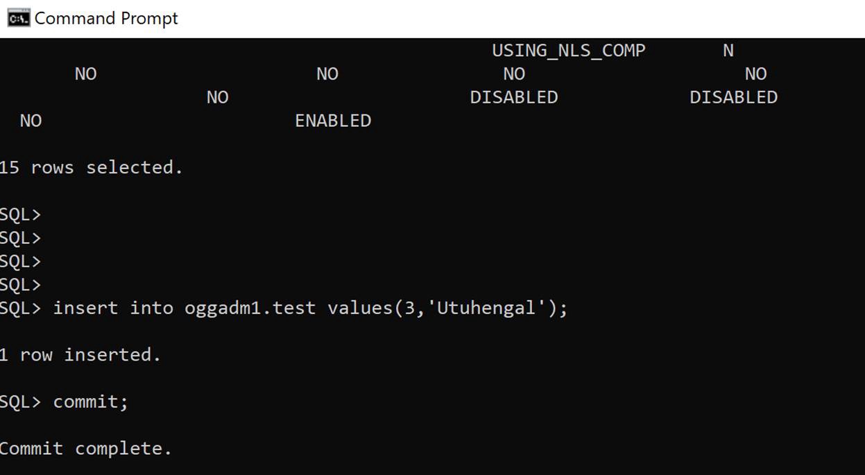865x475 pixels.
Task: Click the lone N after USING_NLS_COMP
Action: tap(728, 51)
